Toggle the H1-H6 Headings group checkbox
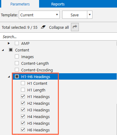117x135 pixels. (x=17, y=77)
